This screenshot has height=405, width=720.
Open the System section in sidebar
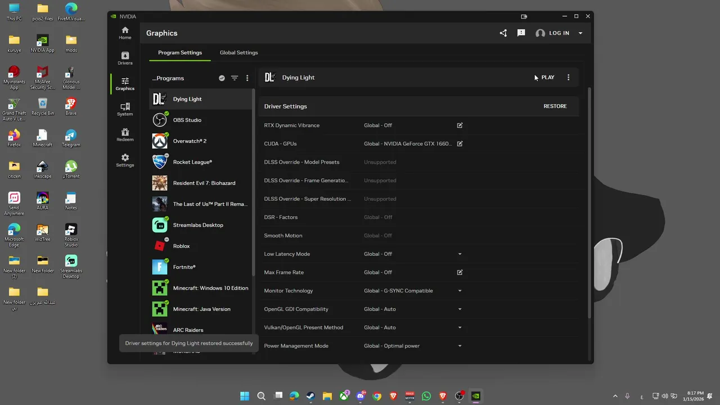125,109
